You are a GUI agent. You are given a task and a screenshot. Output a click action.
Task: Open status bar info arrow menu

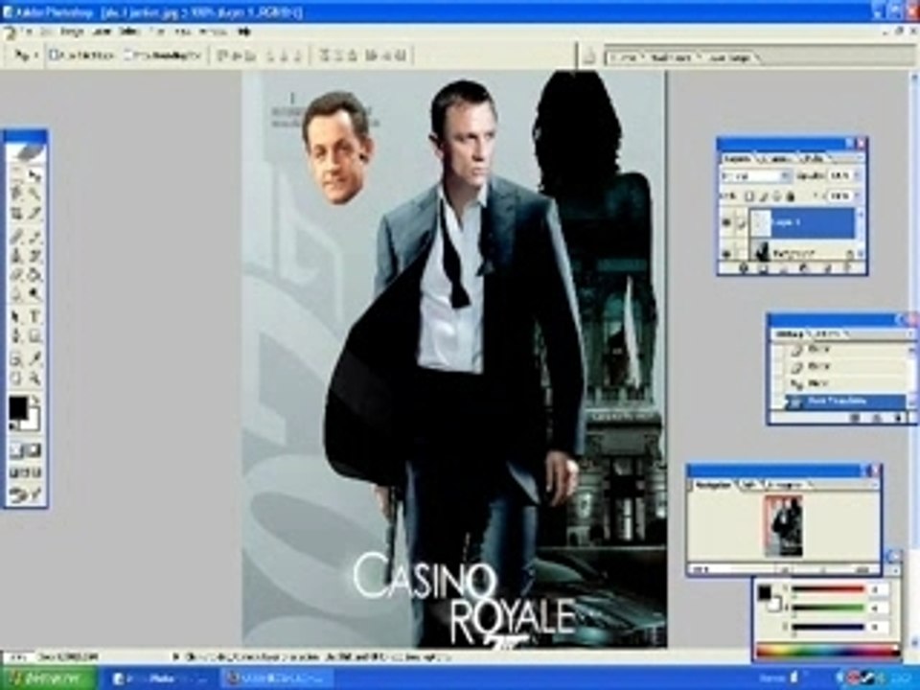(174, 656)
